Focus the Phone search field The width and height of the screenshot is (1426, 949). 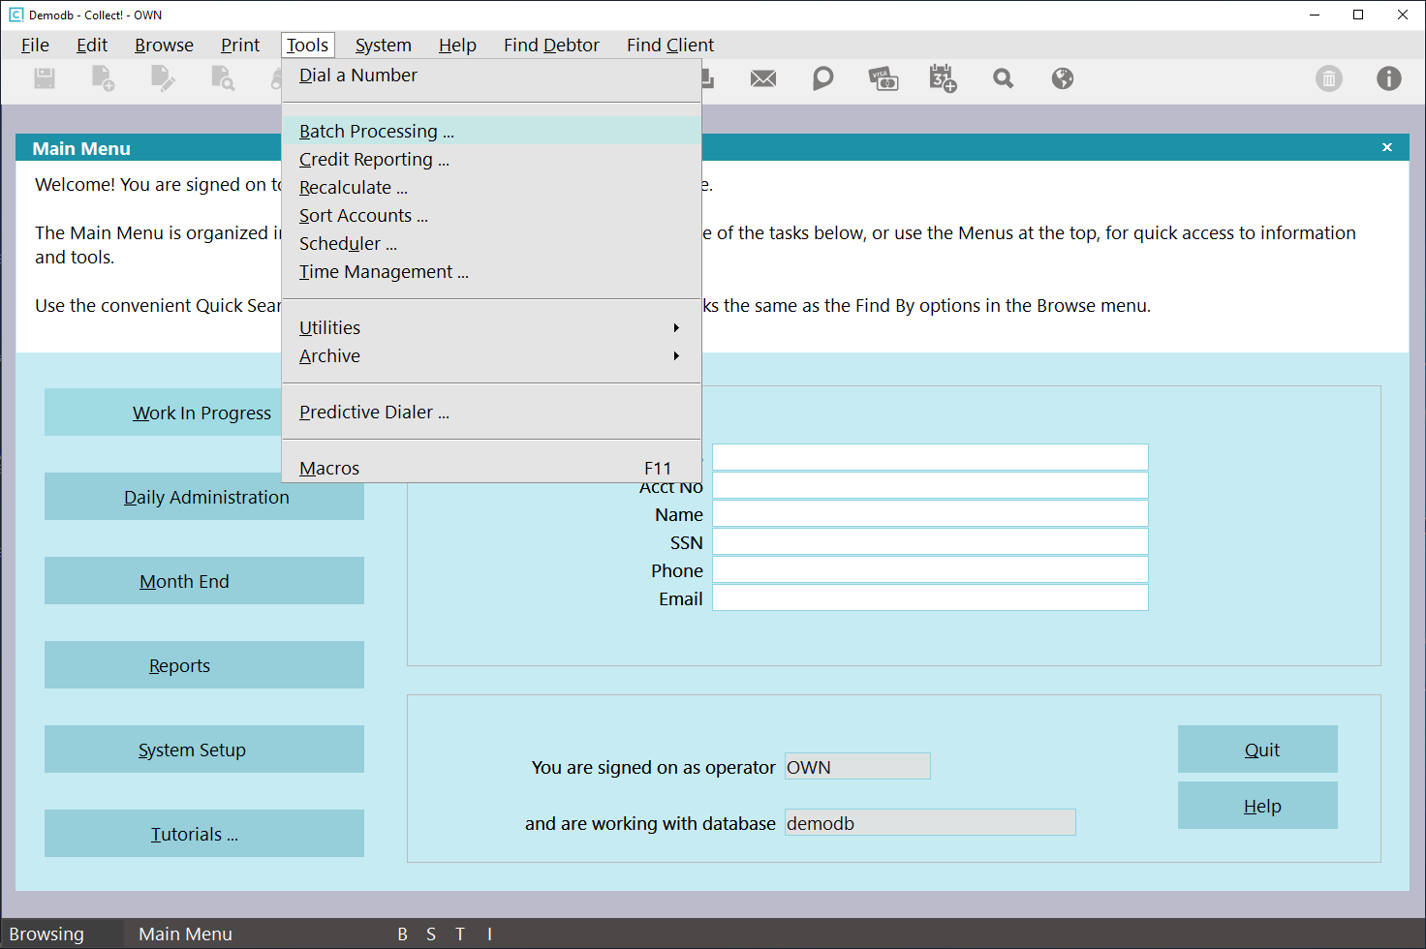[x=930, y=569]
